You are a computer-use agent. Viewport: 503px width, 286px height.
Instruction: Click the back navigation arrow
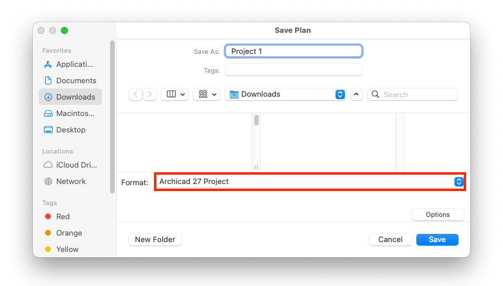tap(135, 94)
